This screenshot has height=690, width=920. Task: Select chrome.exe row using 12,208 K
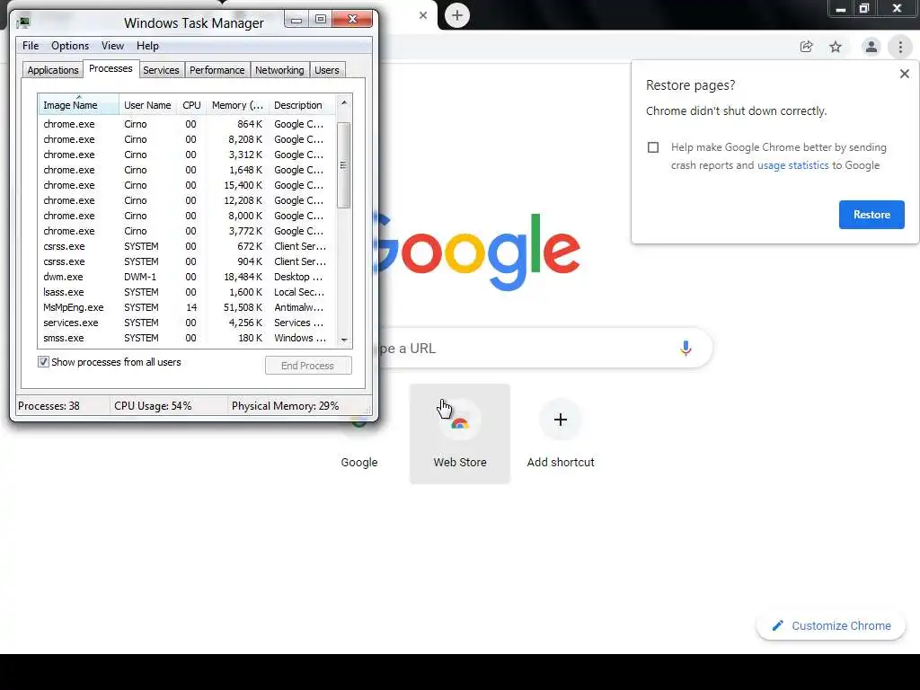coord(186,200)
